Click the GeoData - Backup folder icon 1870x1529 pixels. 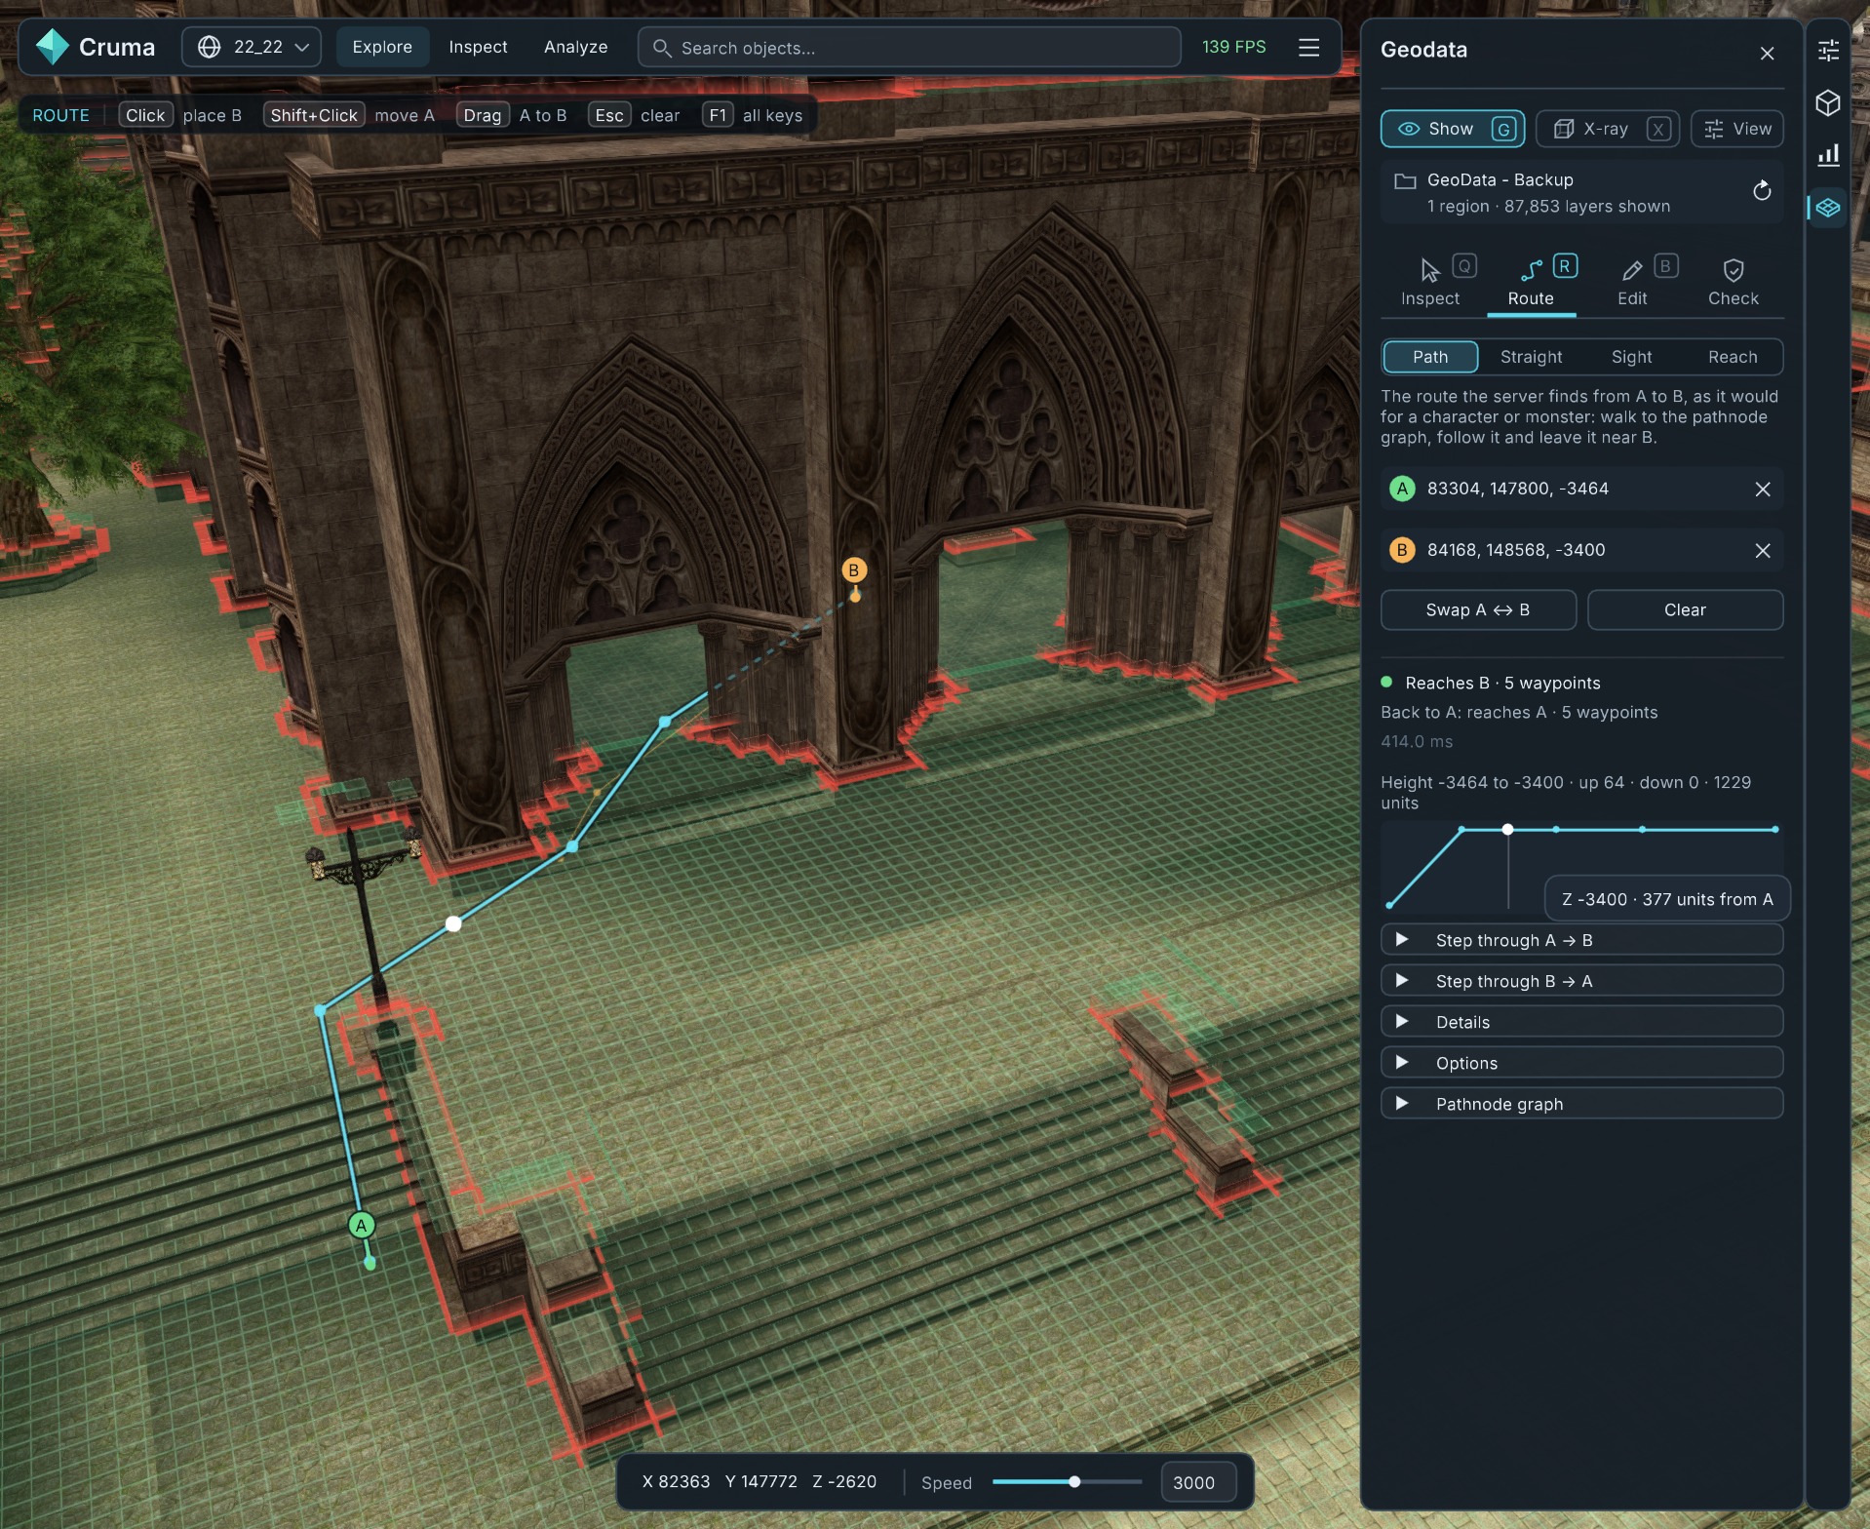[x=1405, y=181]
